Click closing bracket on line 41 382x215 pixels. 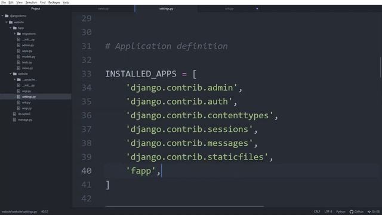click(107, 185)
